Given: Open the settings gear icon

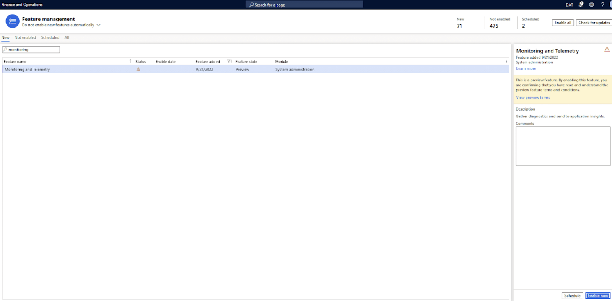Looking at the screenshot, I should point(592,5).
